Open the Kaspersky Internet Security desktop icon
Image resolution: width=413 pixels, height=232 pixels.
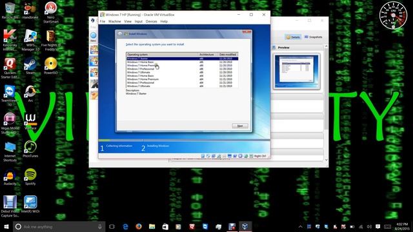click(10, 40)
